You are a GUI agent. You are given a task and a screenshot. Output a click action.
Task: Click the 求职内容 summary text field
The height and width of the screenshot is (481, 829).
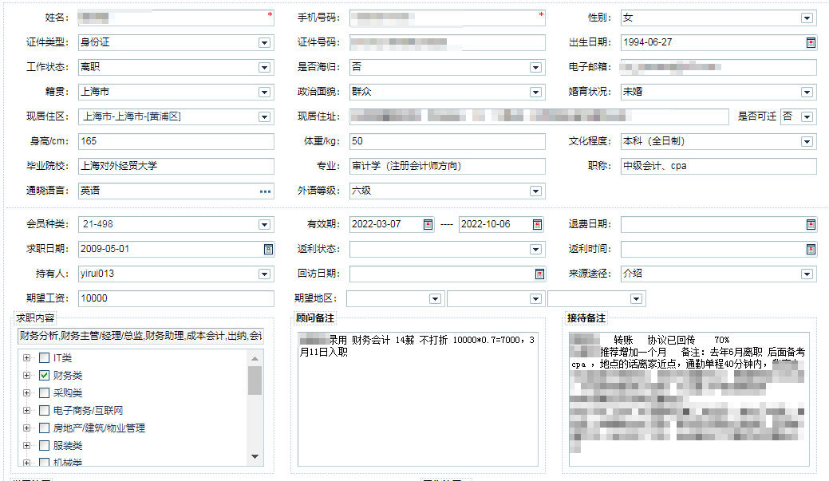pos(140,336)
